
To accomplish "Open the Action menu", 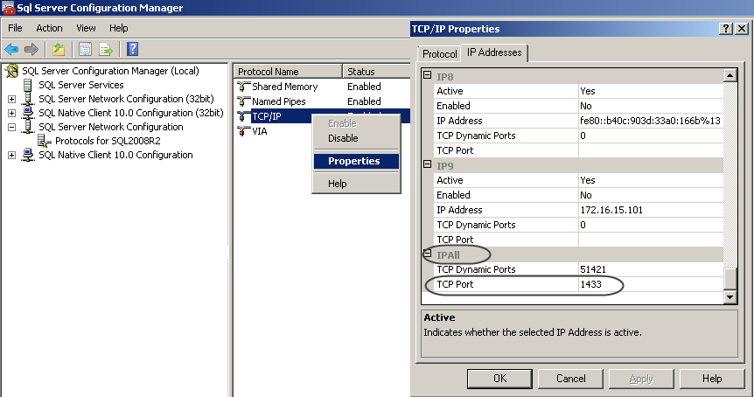I will pos(49,28).
